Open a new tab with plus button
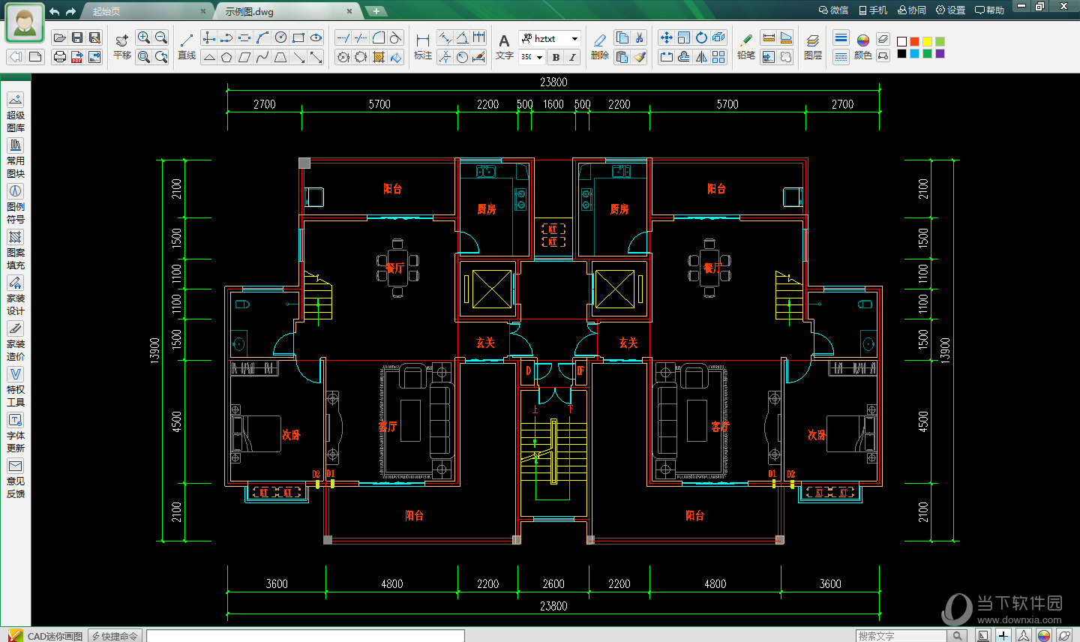 376,11
